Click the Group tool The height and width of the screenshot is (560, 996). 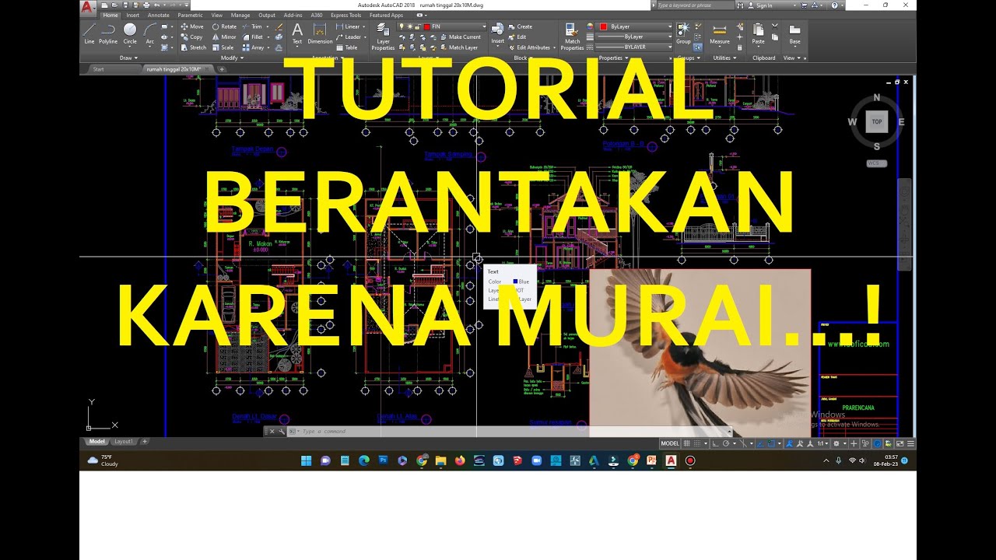[683, 33]
